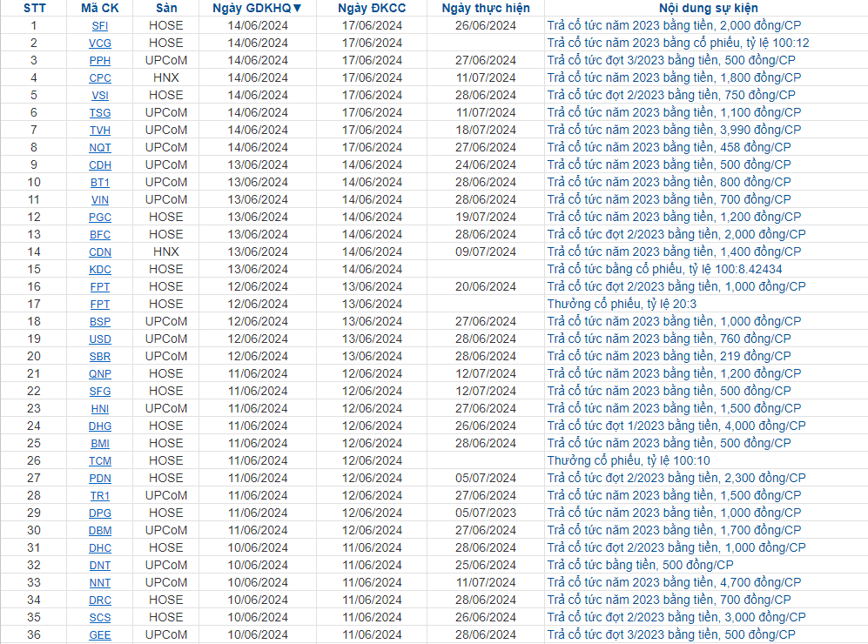868x644 pixels.
Task: Select SBR event text 219 đồng/CP
Action: coord(670,356)
